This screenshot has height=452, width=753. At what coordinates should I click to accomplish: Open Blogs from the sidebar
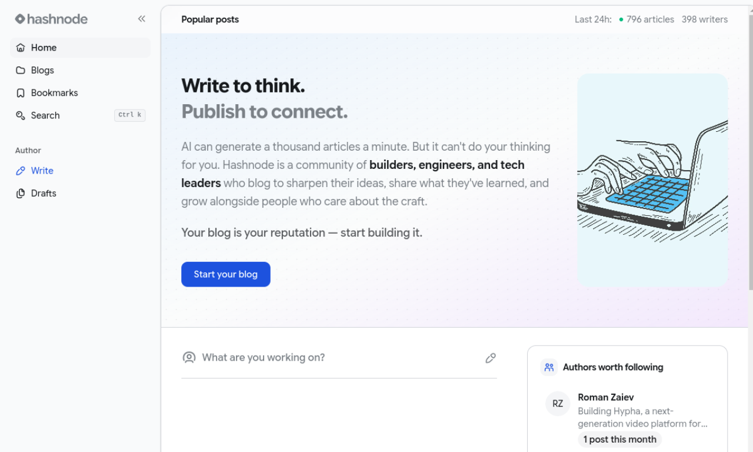pos(42,70)
